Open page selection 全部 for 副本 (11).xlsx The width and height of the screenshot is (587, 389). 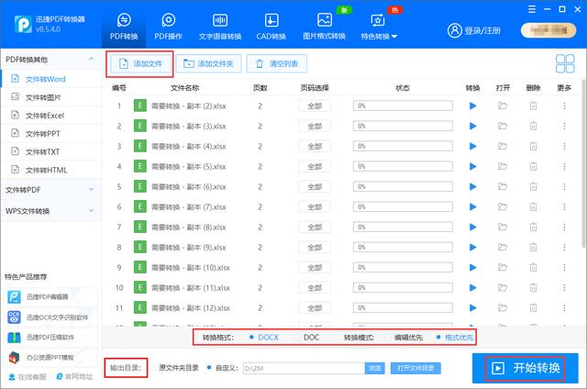(315, 288)
